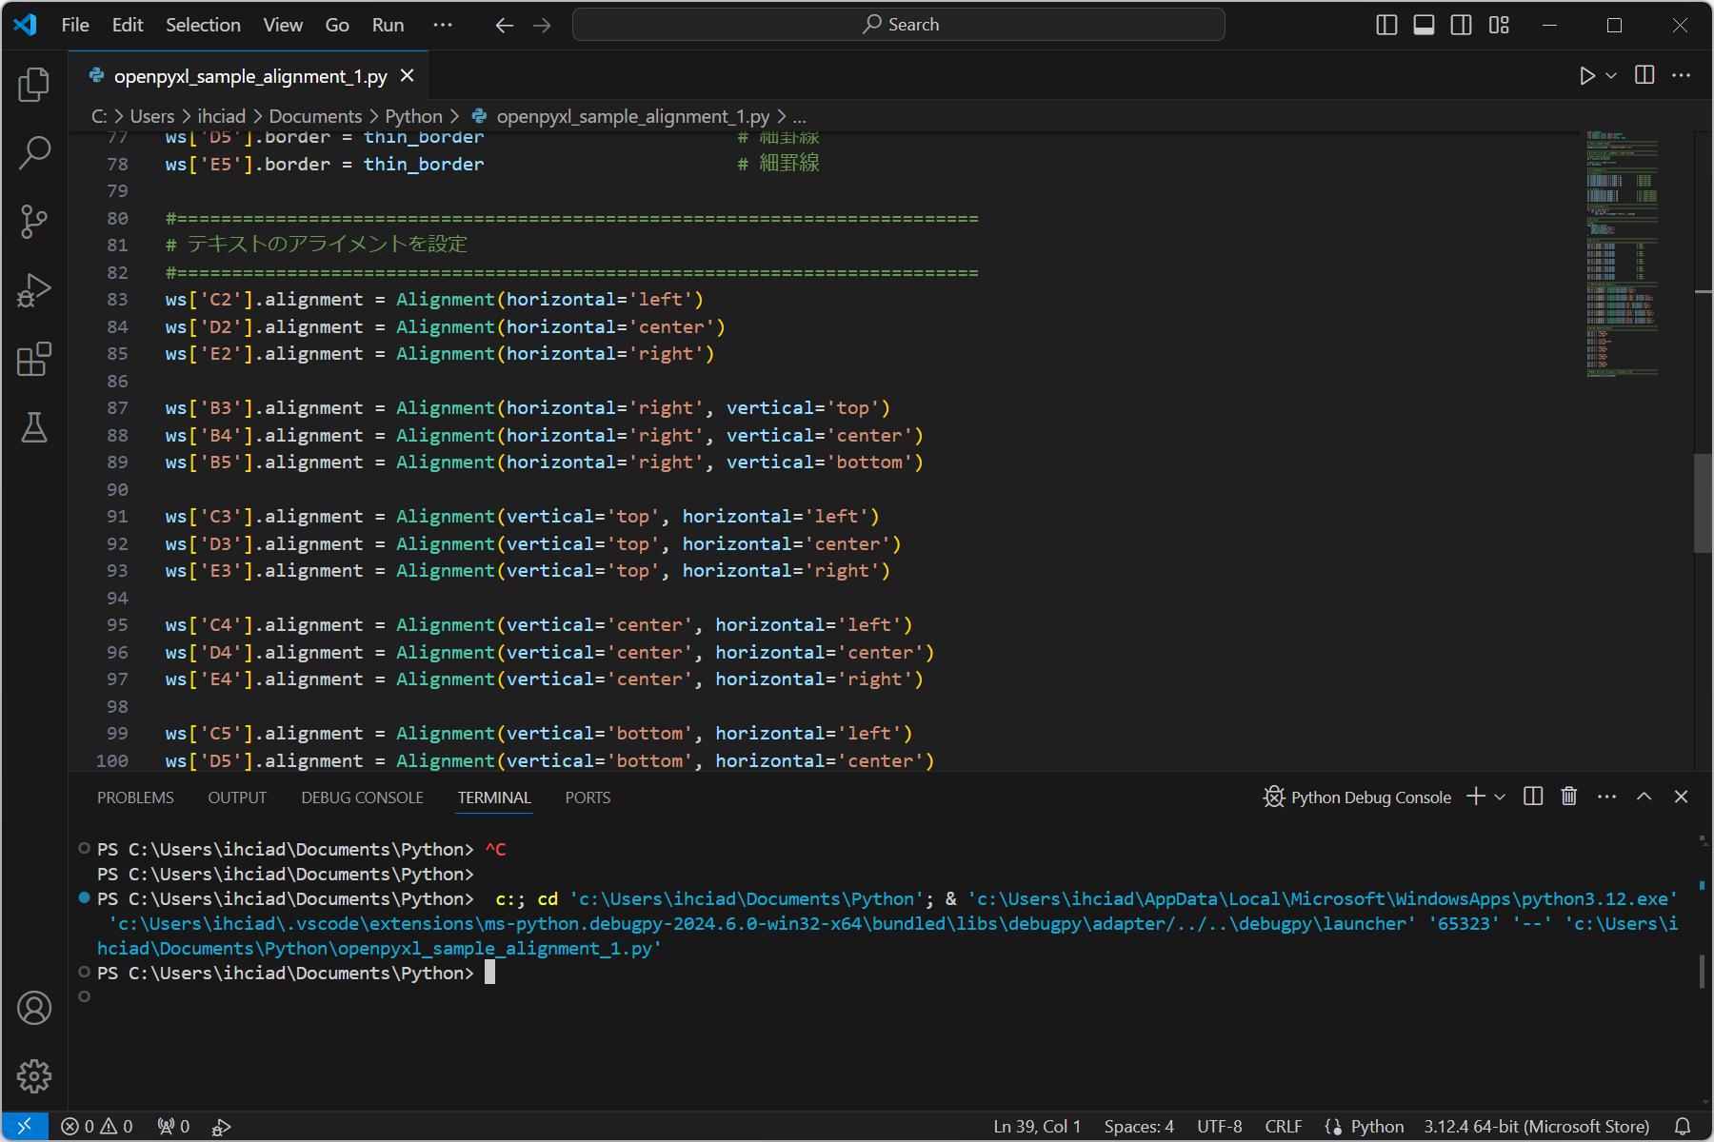Open terminal panel more actions ellipsis
The image size is (1714, 1142).
(x=1607, y=797)
